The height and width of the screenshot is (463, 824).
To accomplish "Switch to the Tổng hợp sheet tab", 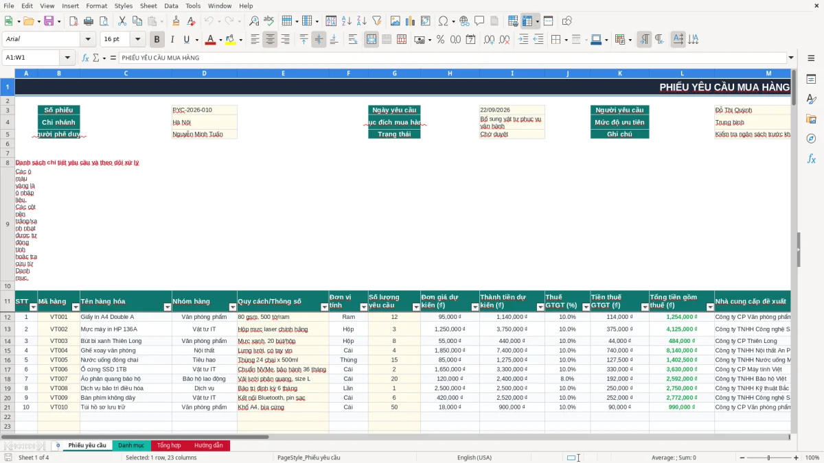I will tap(168, 445).
